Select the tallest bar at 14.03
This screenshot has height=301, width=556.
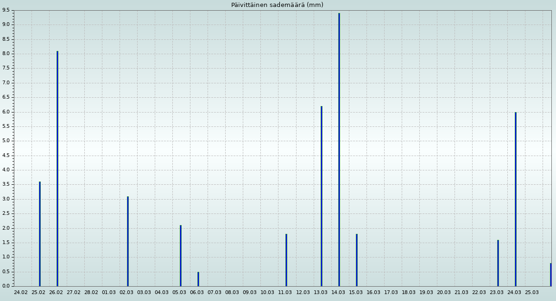click(339, 150)
